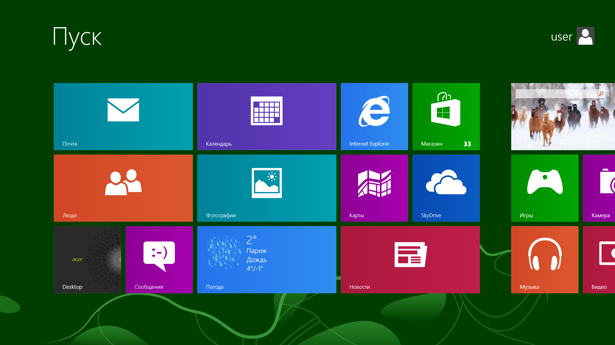Open the Новости news tile

click(x=410, y=260)
